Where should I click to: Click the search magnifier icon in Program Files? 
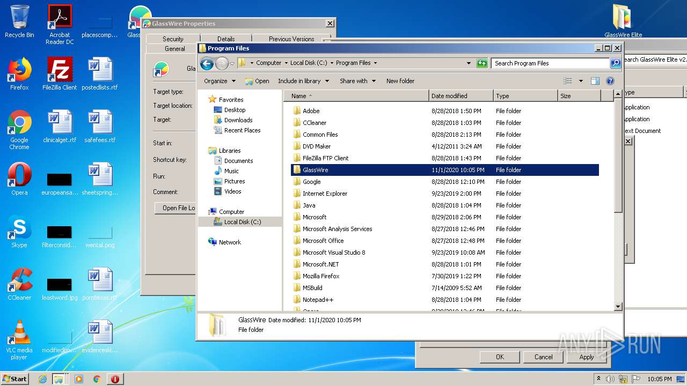[616, 63]
